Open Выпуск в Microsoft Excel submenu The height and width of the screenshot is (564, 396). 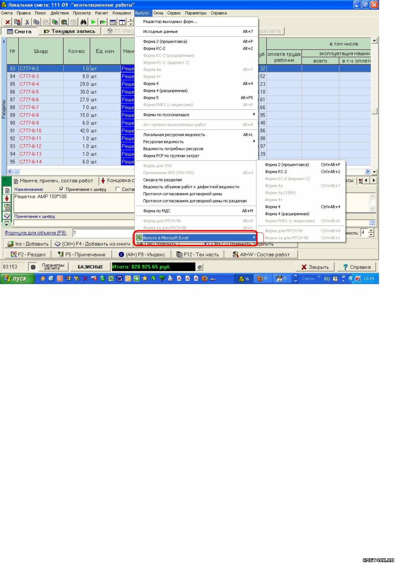(x=196, y=238)
